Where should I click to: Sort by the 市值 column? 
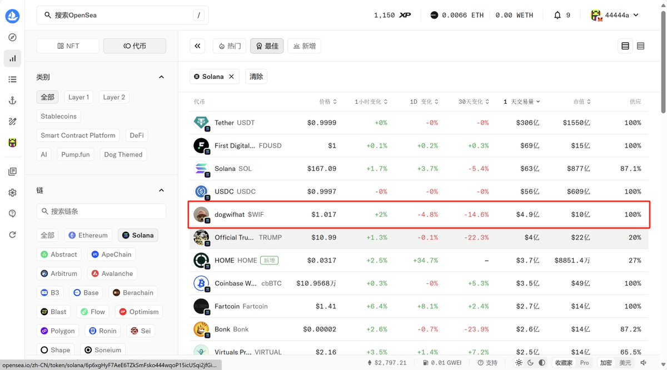click(x=582, y=102)
